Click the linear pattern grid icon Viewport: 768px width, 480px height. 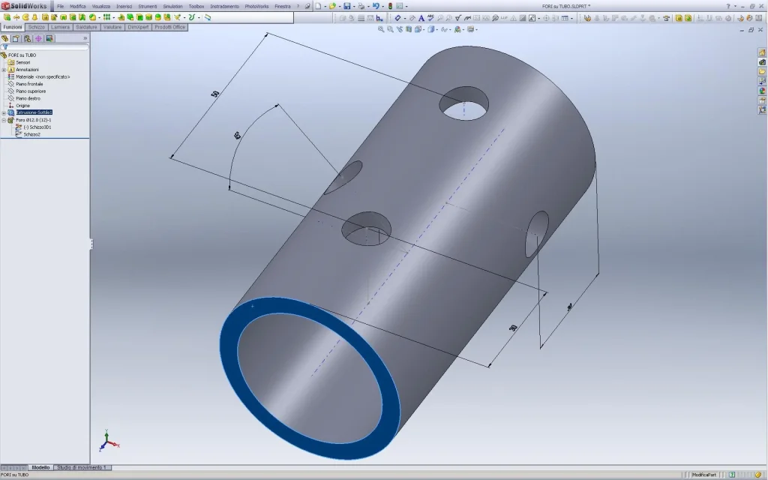(106, 17)
